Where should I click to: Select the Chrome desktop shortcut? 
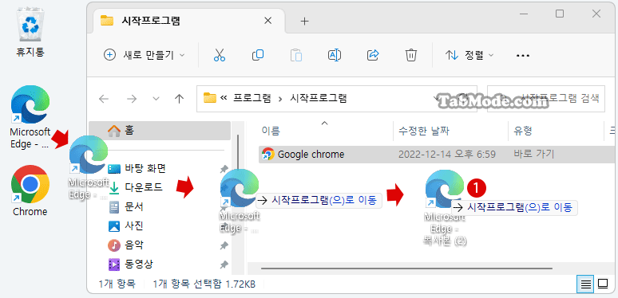pyautogui.click(x=30, y=190)
